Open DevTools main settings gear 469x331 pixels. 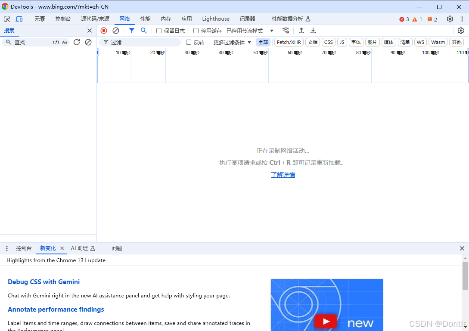point(450,19)
